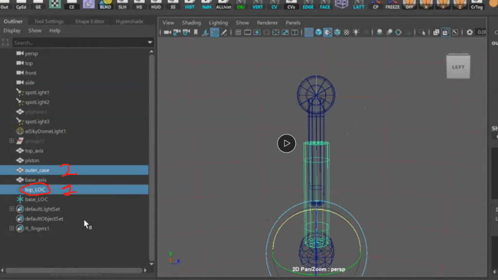Screen dimensions: 498x280
Task: Click the camera Bookmarks icon
Action: (x=196, y=33)
